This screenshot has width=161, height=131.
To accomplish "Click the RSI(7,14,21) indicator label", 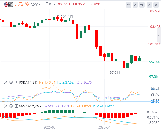I will click(28, 82).
